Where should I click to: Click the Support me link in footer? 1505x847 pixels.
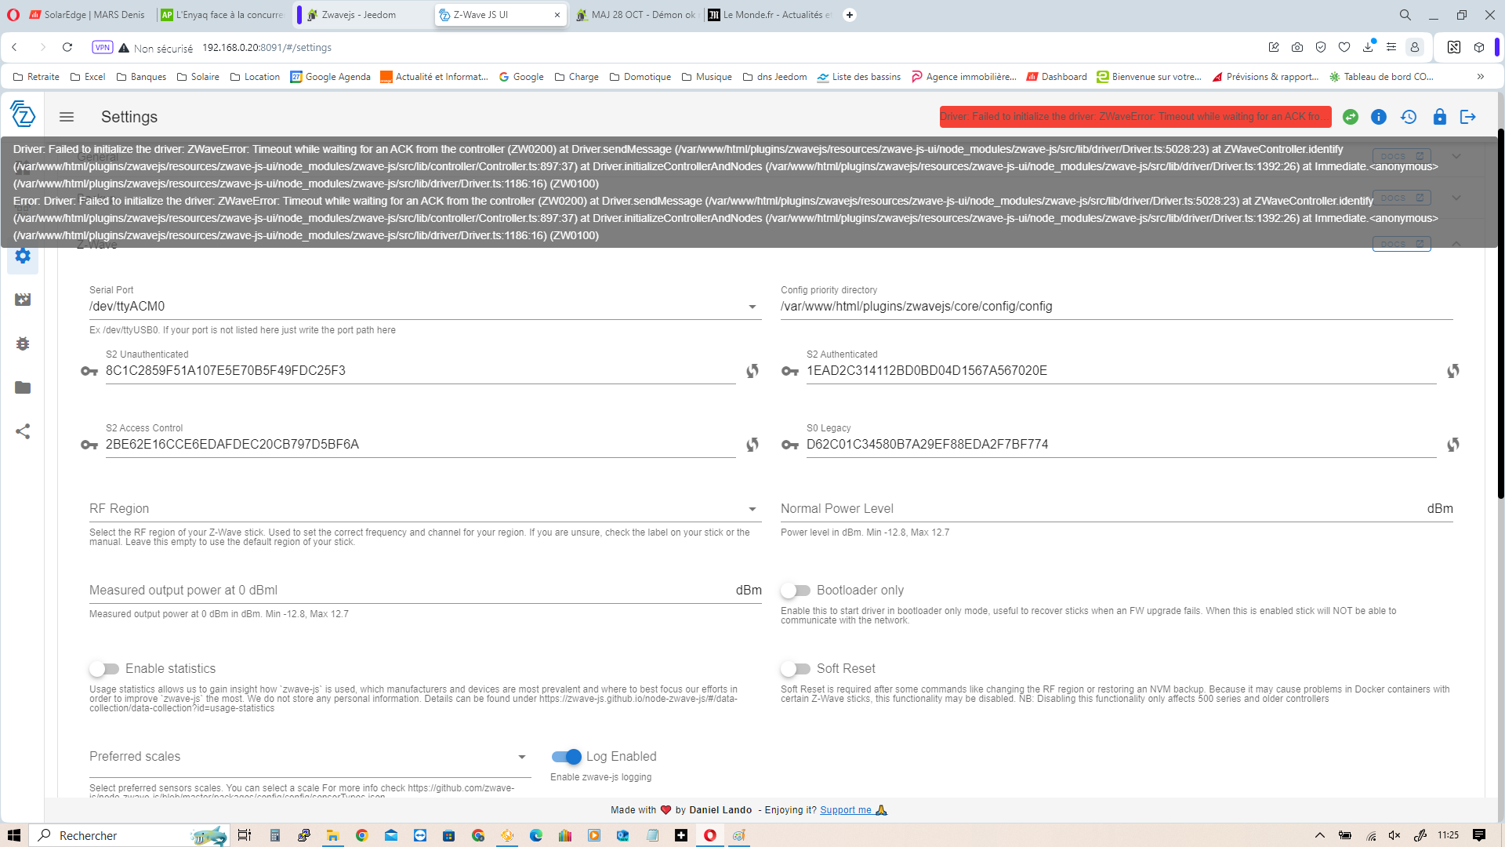point(846,810)
